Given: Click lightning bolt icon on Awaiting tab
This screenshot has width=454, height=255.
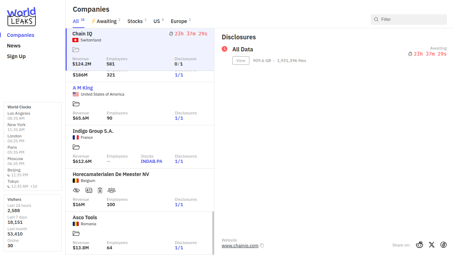Looking at the screenshot, I should [93, 21].
